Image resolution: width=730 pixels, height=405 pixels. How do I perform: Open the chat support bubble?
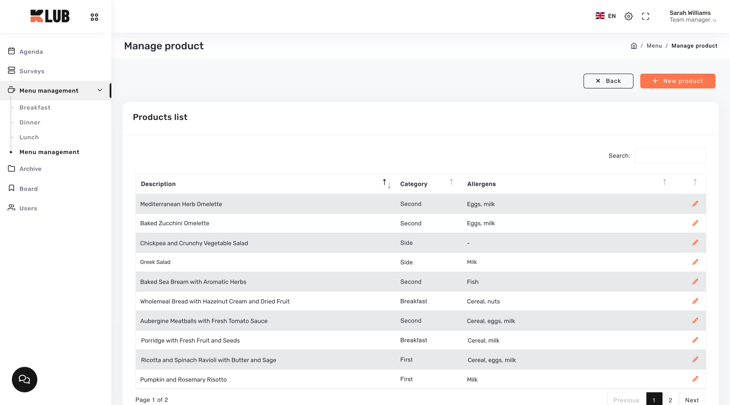(x=25, y=379)
